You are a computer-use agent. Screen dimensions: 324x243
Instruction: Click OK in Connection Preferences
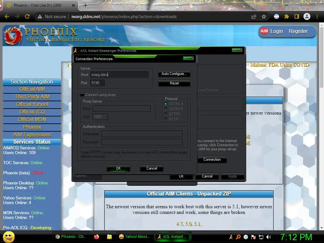point(118,168)
